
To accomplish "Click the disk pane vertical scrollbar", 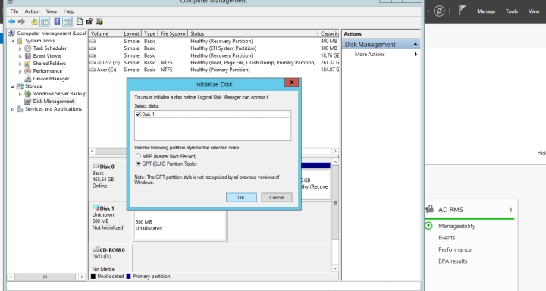I will point(335,215).
